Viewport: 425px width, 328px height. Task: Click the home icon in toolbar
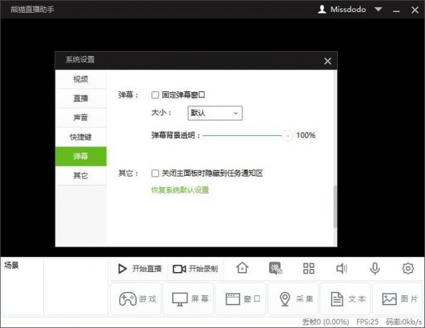[x=242, y=268]
